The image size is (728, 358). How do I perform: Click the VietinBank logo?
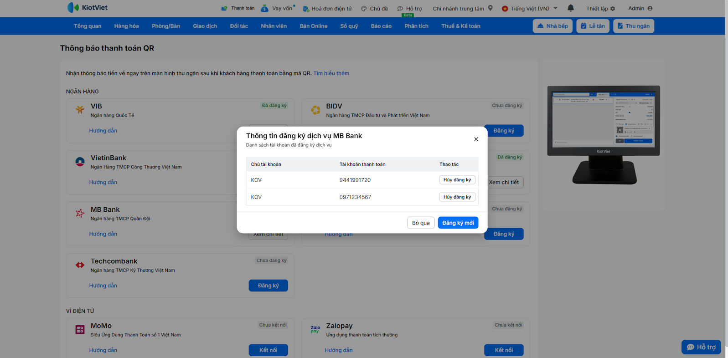pyautogui.click(x=80, y=162)
